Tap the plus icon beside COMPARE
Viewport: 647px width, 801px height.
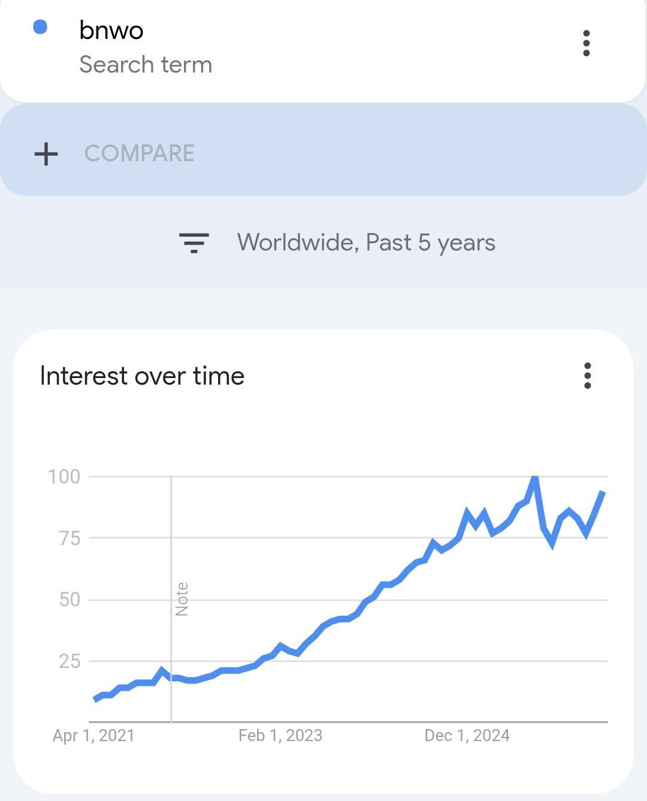46,154
